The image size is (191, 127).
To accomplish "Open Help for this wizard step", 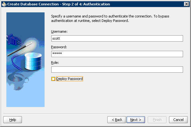I will [13, 120].
